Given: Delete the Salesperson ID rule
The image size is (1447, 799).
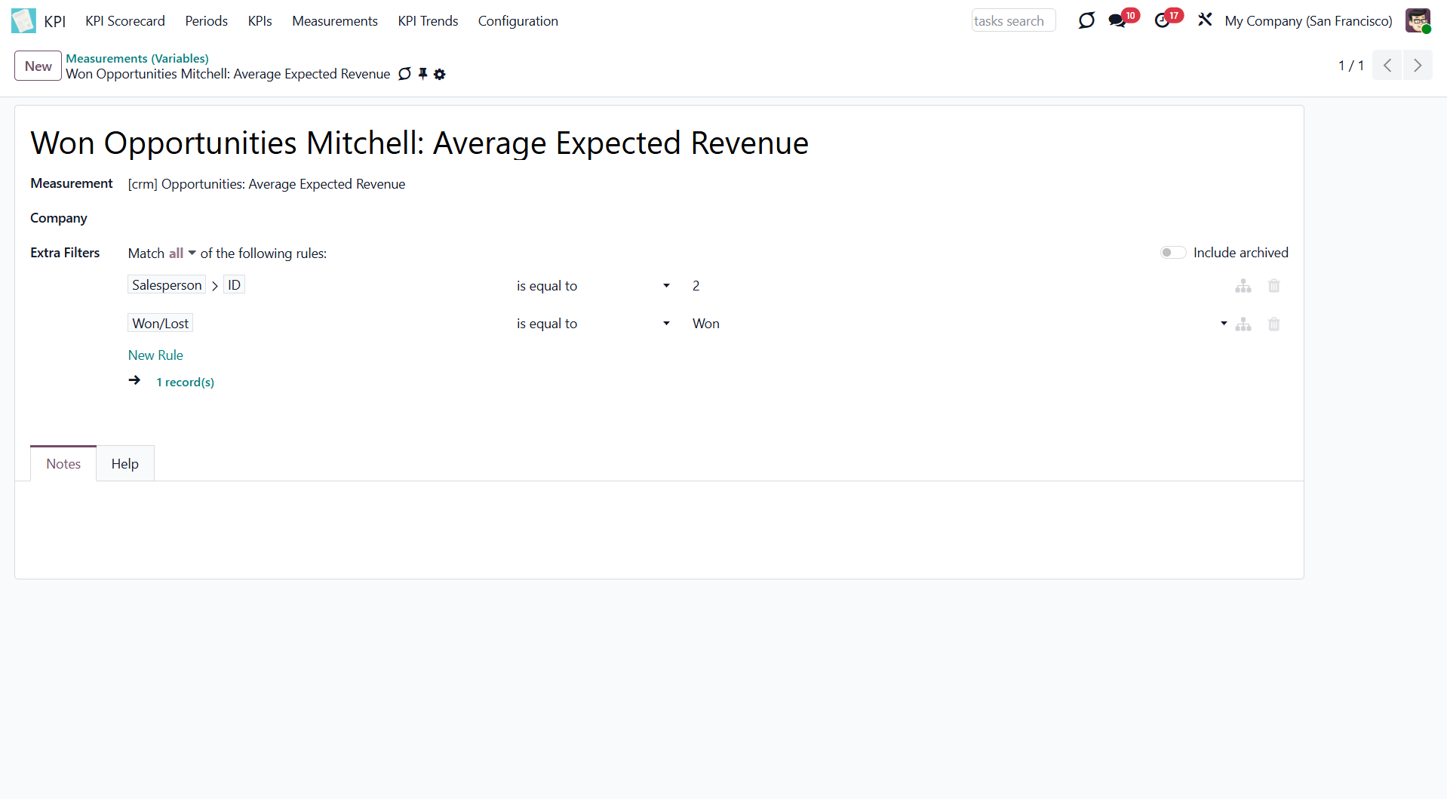Looking at the screenshot, I should [x=1273, y=286].
